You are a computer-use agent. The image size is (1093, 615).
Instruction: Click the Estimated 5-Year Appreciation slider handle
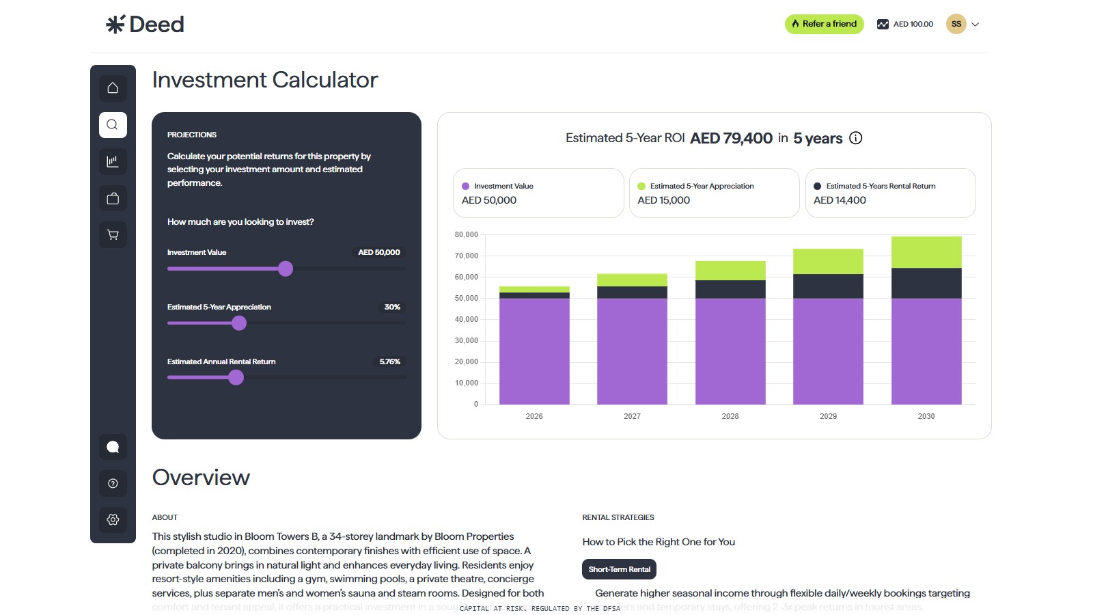238,323
